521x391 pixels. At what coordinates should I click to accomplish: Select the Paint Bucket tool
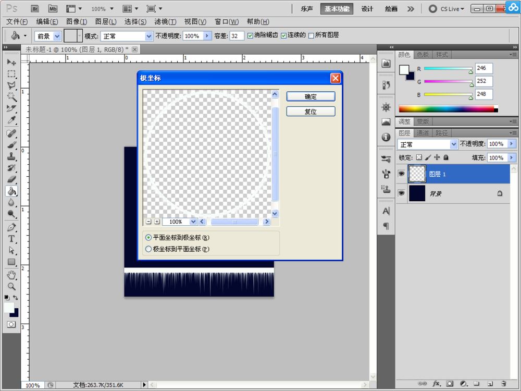[x=11, y=191]
